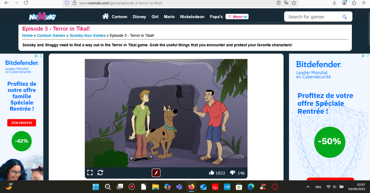Click the J'EN PROFITE ad button

(x=22, y=123)
